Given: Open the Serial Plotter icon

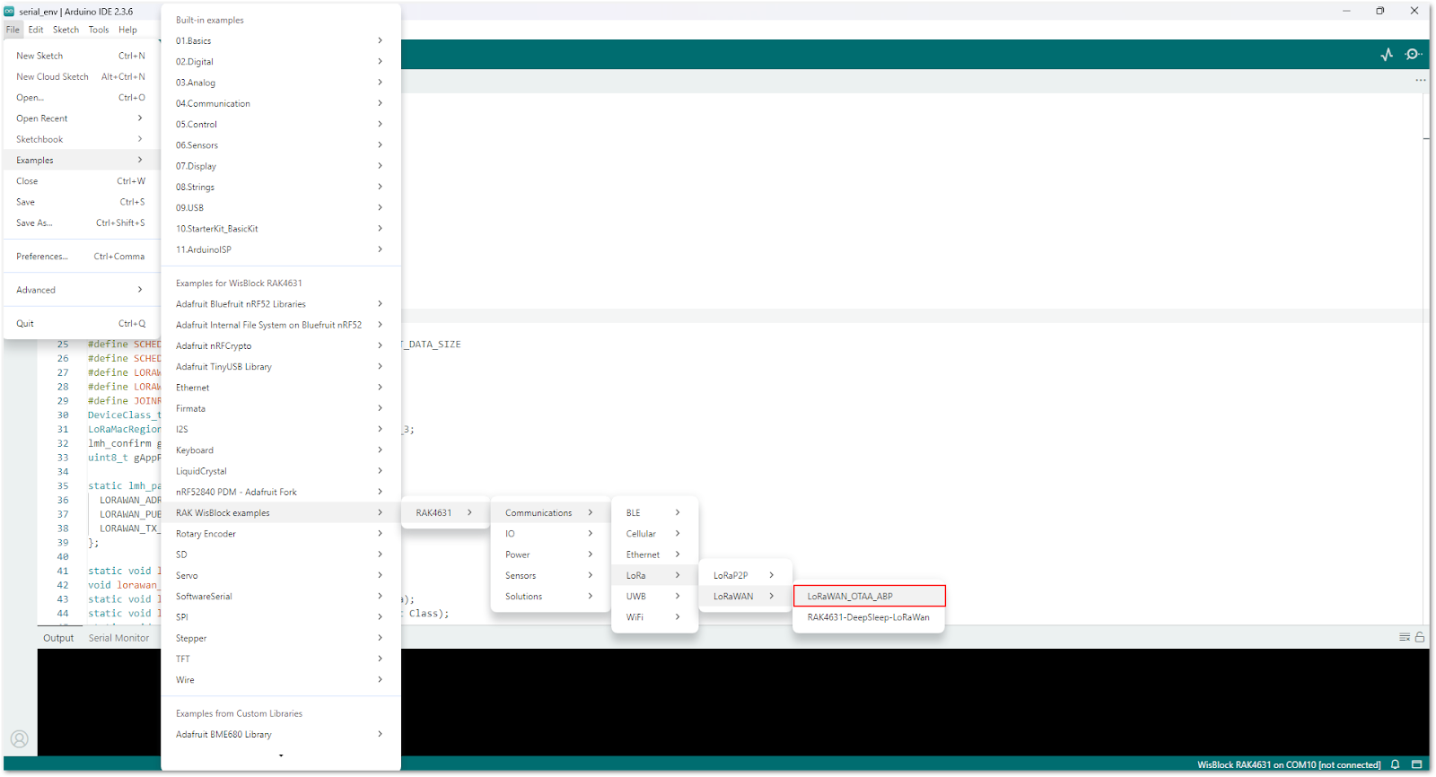Looking at the screenshot, I should coord(1387,55).
